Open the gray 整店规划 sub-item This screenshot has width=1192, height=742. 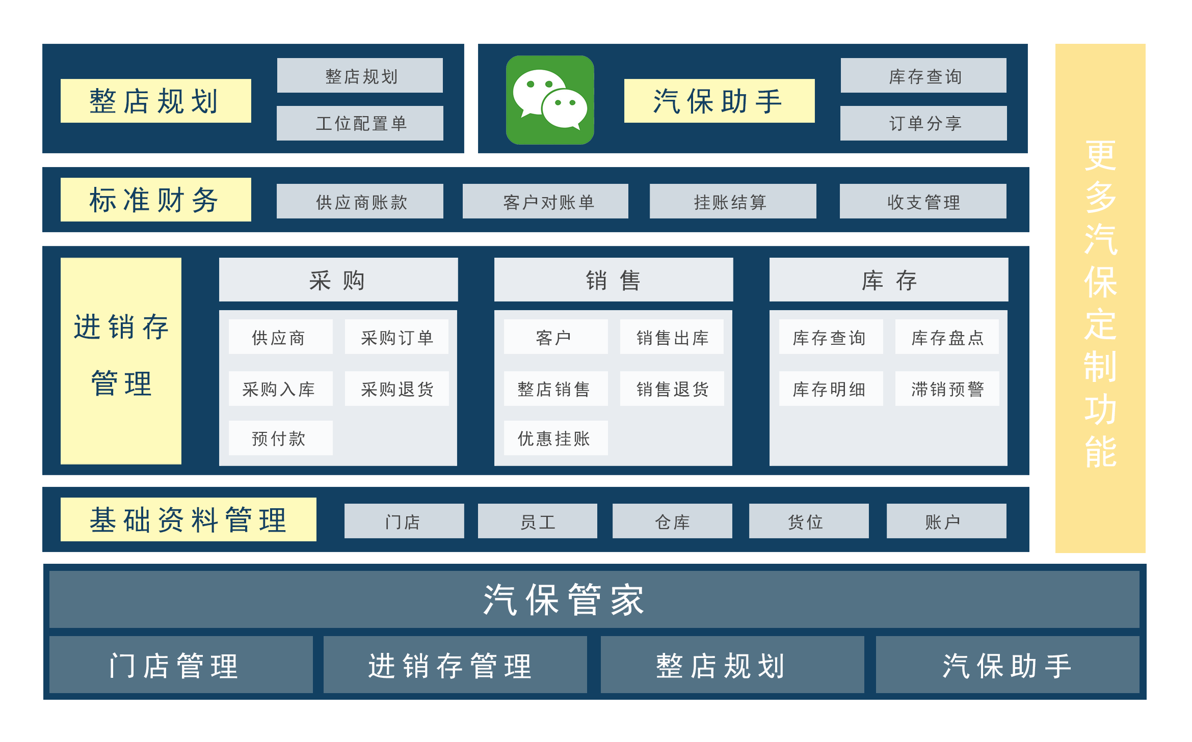tap(360, 75)
